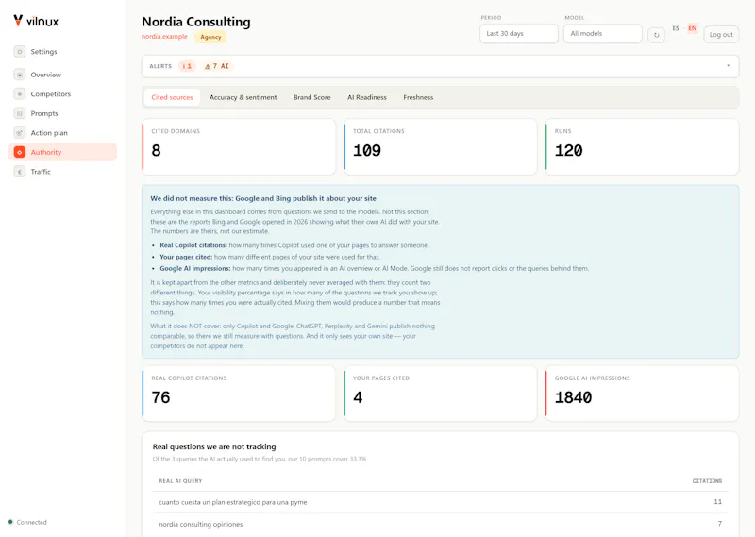Select row cuanto cuesta un plan estrategico
Viewport: 755px width, 537px height.
pos(440,502)
